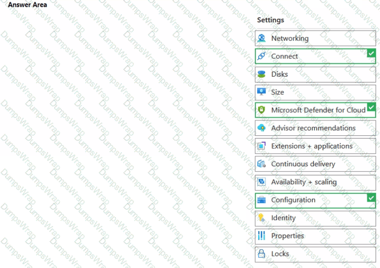Click the Microsoft Defender shield icon
This screenshot has width=380, height=268.
[262, 110]
